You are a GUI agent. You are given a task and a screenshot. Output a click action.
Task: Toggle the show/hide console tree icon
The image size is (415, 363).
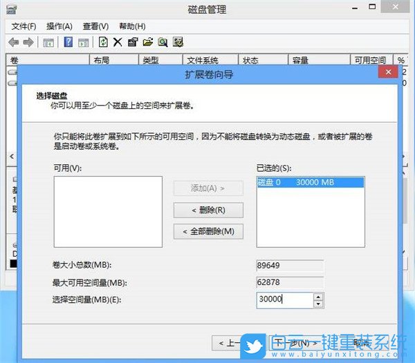click(x=48, y=43)
